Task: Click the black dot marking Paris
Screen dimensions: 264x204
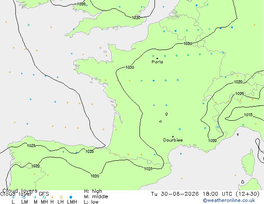Action: (157, 58)
